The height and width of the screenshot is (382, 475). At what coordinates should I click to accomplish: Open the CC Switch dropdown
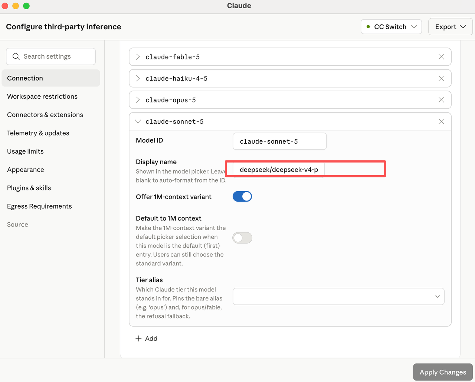(391, 27)
